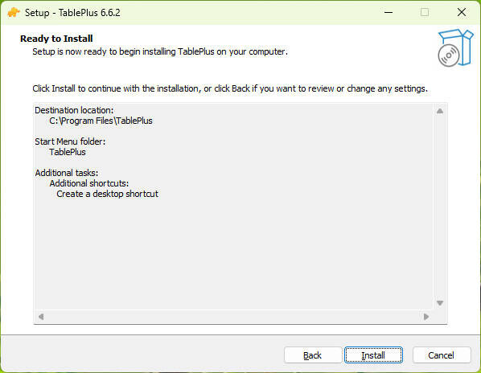Click the Start Menu folder label line
Image resolution: width=481 pixels, height=373 pixels.
point(70,141)
